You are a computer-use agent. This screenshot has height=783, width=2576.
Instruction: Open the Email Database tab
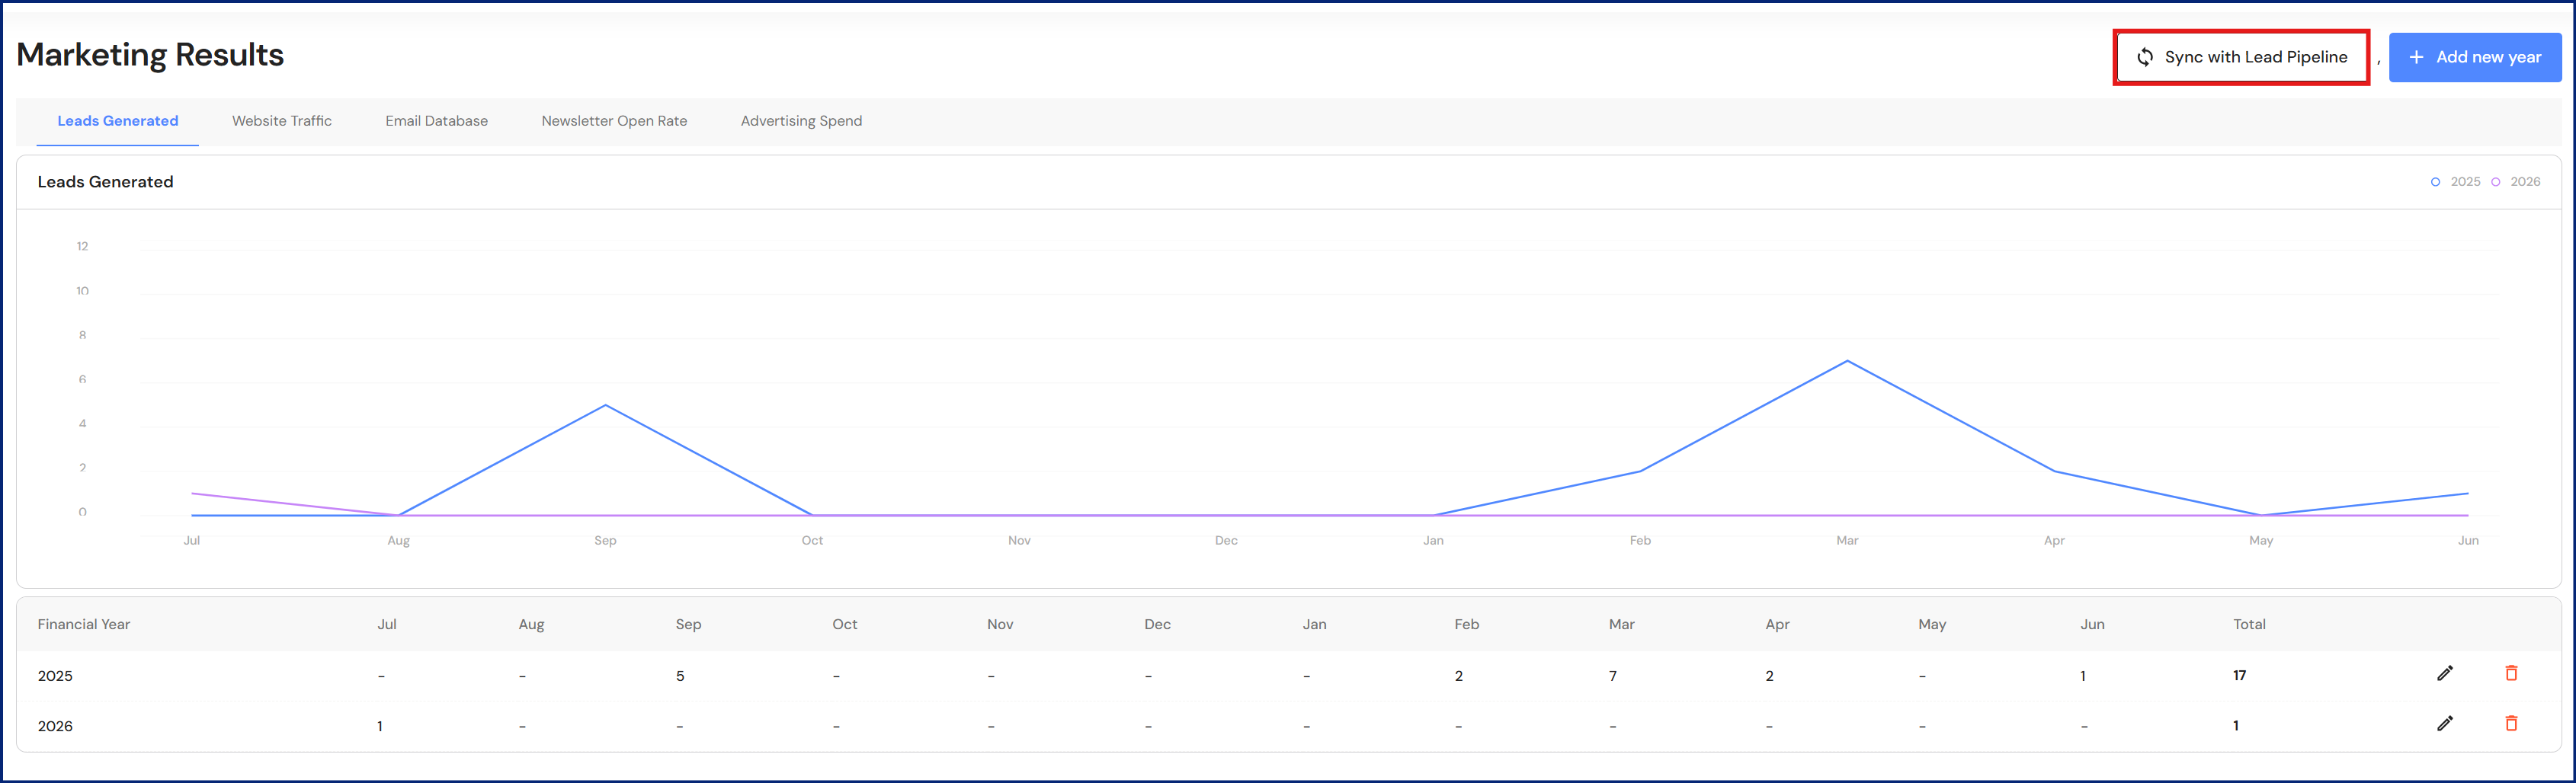tap(436, 121)
